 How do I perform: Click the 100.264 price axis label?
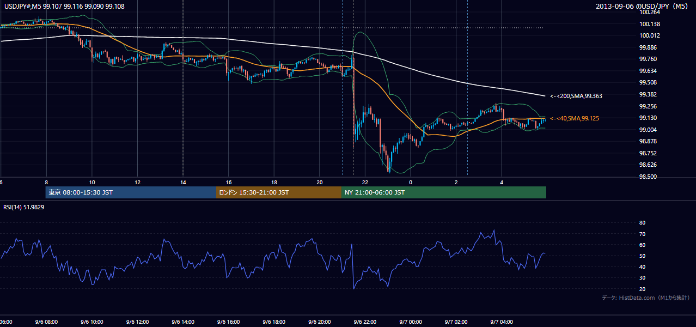(649, 12)
